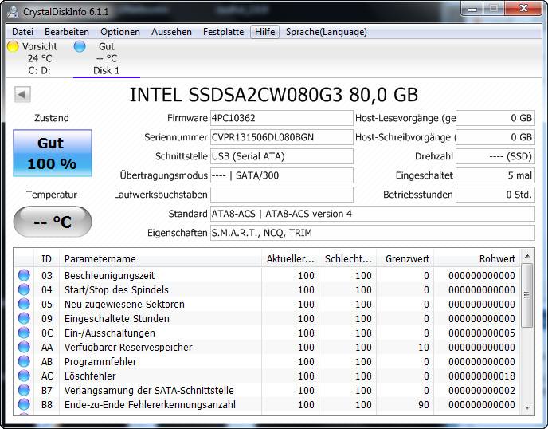This screenshot has width=548, height=429.
Task: Select the yellow Vorsicht disk status icon
Action: coord(13,46)
